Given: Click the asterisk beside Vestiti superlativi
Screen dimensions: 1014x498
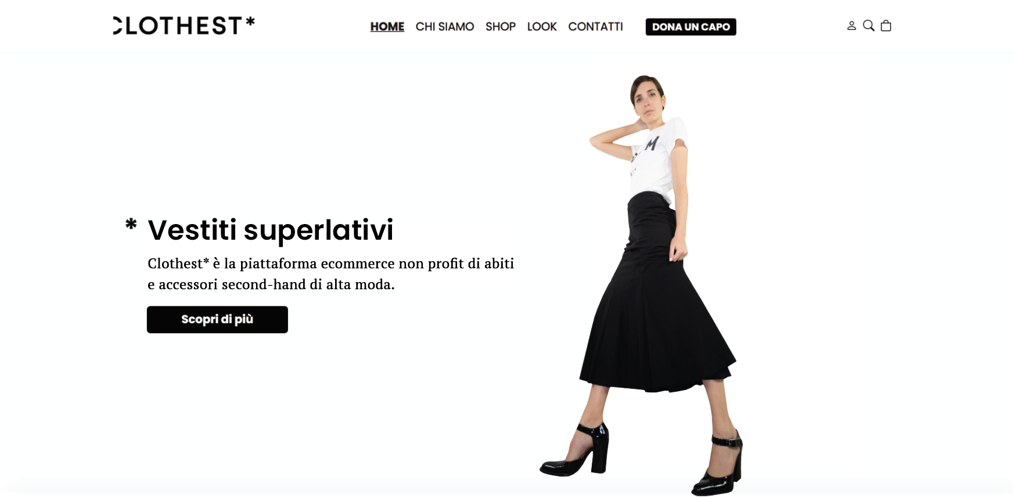Looking at the screenshot, I should point(131,224).
